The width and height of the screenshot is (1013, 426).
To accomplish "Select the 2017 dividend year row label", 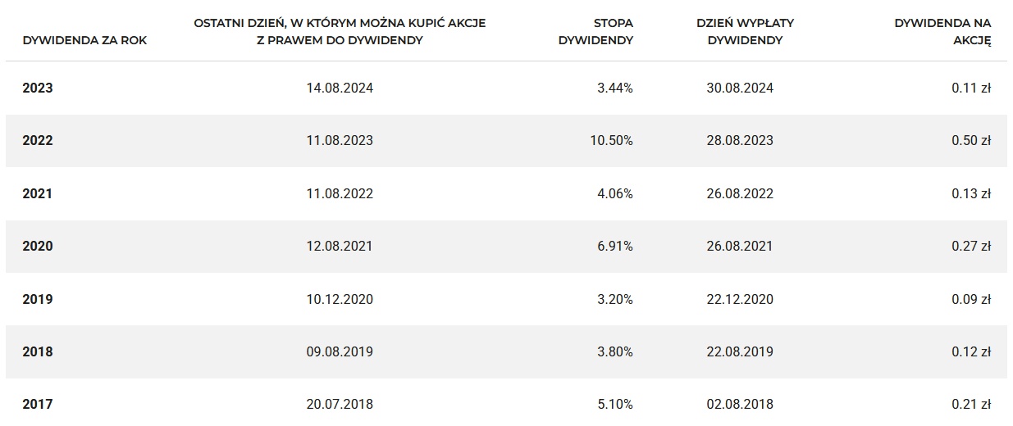I will [x=38, y=404].
